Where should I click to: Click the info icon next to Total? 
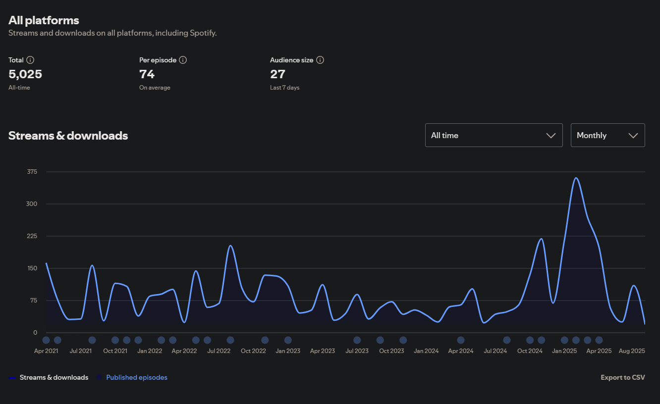click(30, 60)
